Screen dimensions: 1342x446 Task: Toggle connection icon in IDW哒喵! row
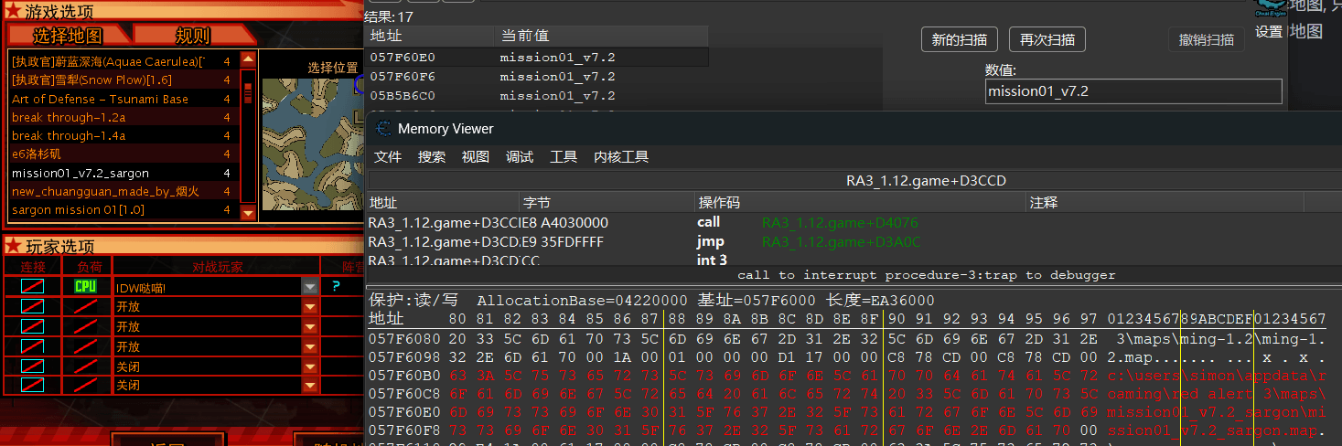(32, 286)
